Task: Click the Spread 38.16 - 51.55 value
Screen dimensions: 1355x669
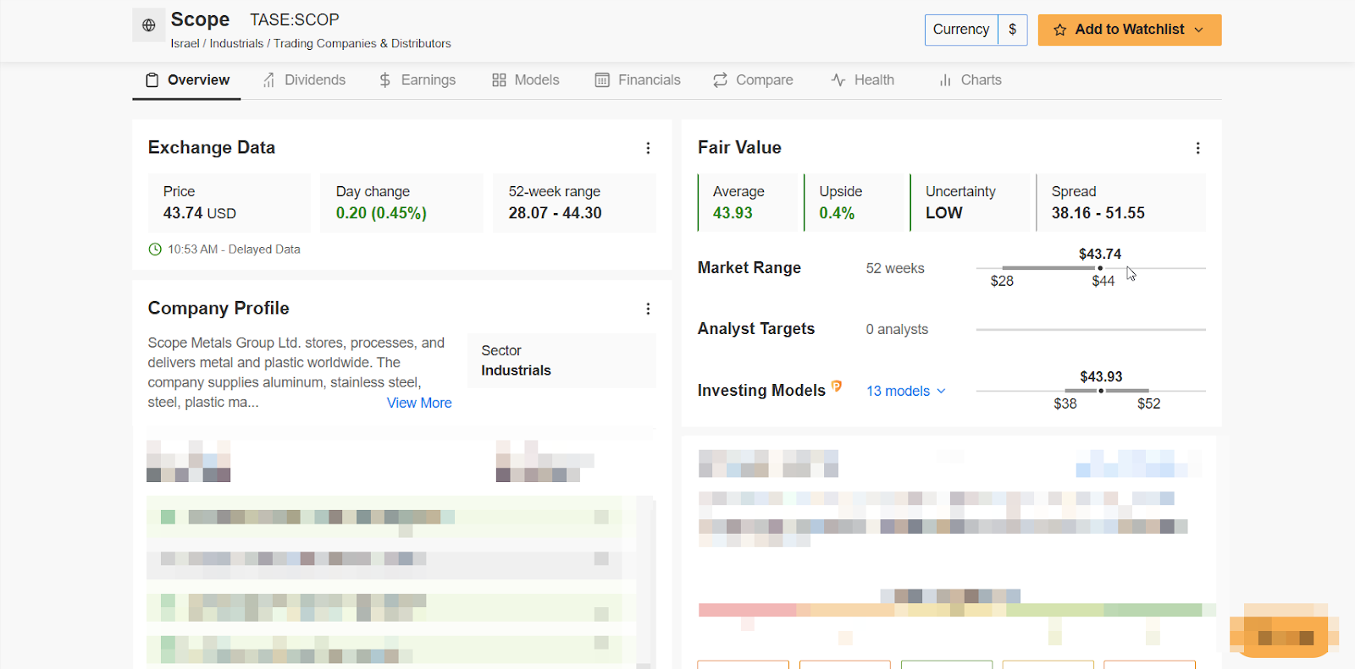Action: pos(1098,213)
